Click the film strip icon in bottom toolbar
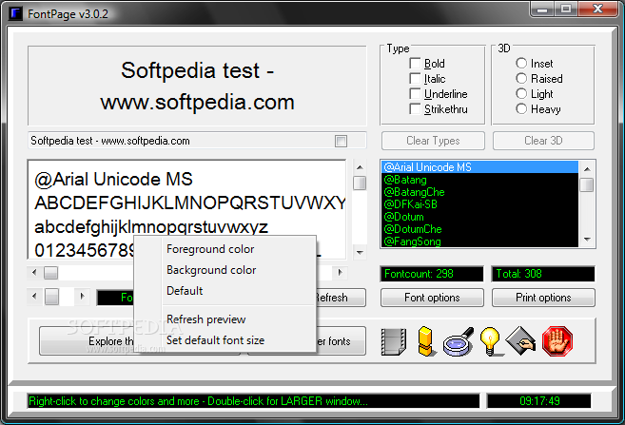The width and height of the screenshot is (625, 425). click(x=394, y=341)
